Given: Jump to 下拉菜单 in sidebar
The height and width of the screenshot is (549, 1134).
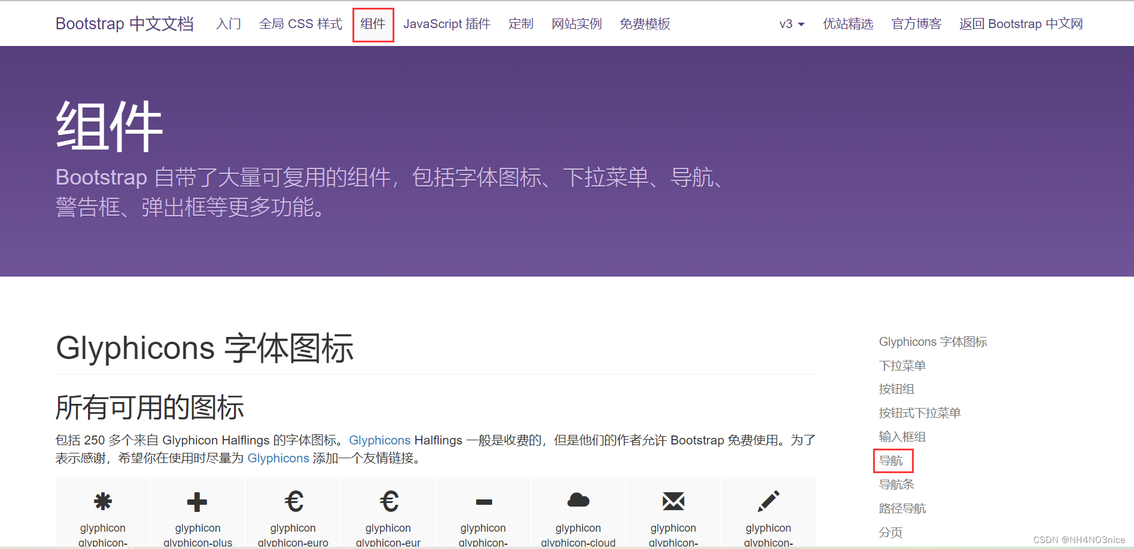Looking at the screenshot, I should [902, 366].
